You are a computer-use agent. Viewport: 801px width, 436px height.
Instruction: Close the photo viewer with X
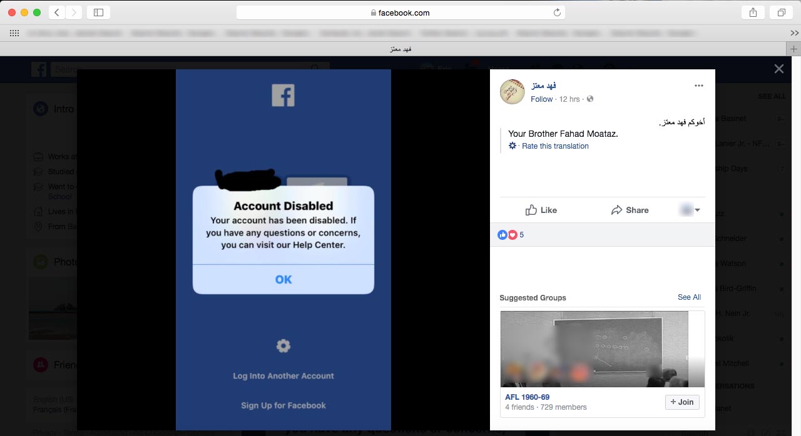[778, 69]
